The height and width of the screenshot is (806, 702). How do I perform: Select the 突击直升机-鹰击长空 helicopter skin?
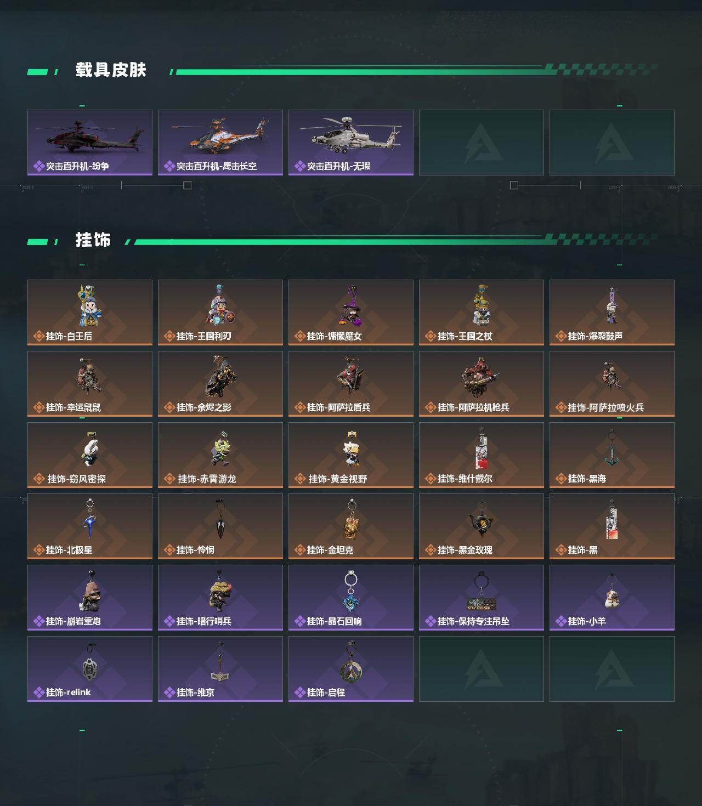point(220,143)
